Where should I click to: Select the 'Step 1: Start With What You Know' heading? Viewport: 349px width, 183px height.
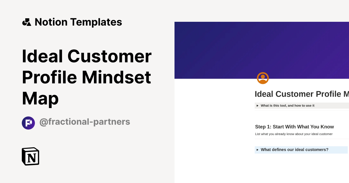294,127
